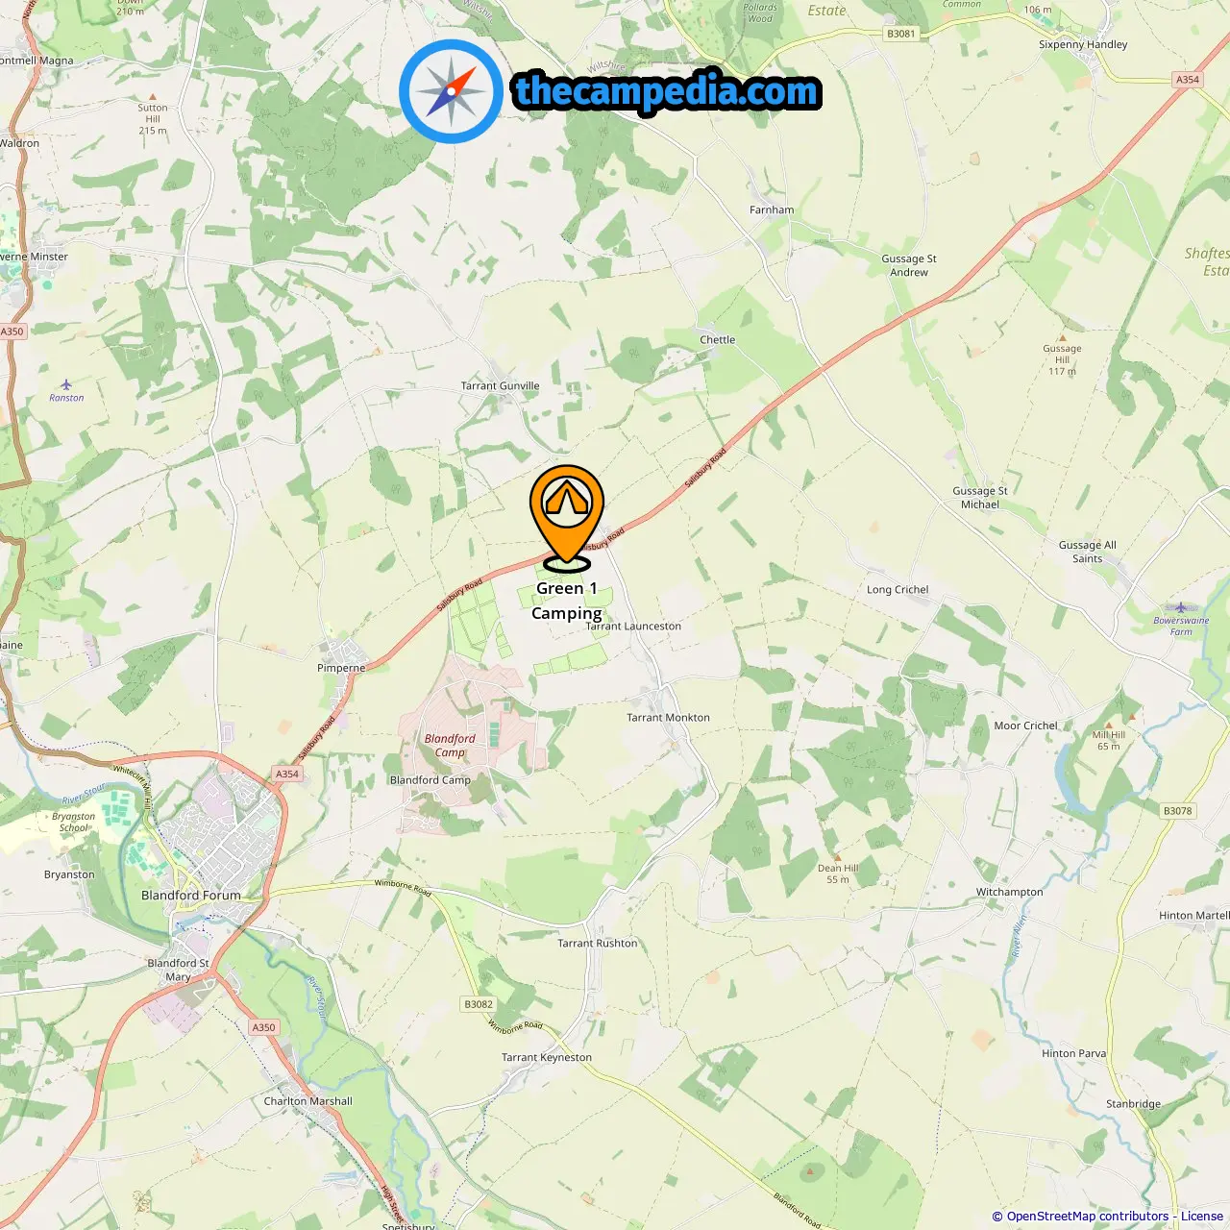
Task: Click the Witchampton village label
Action: click(1009, 892)
